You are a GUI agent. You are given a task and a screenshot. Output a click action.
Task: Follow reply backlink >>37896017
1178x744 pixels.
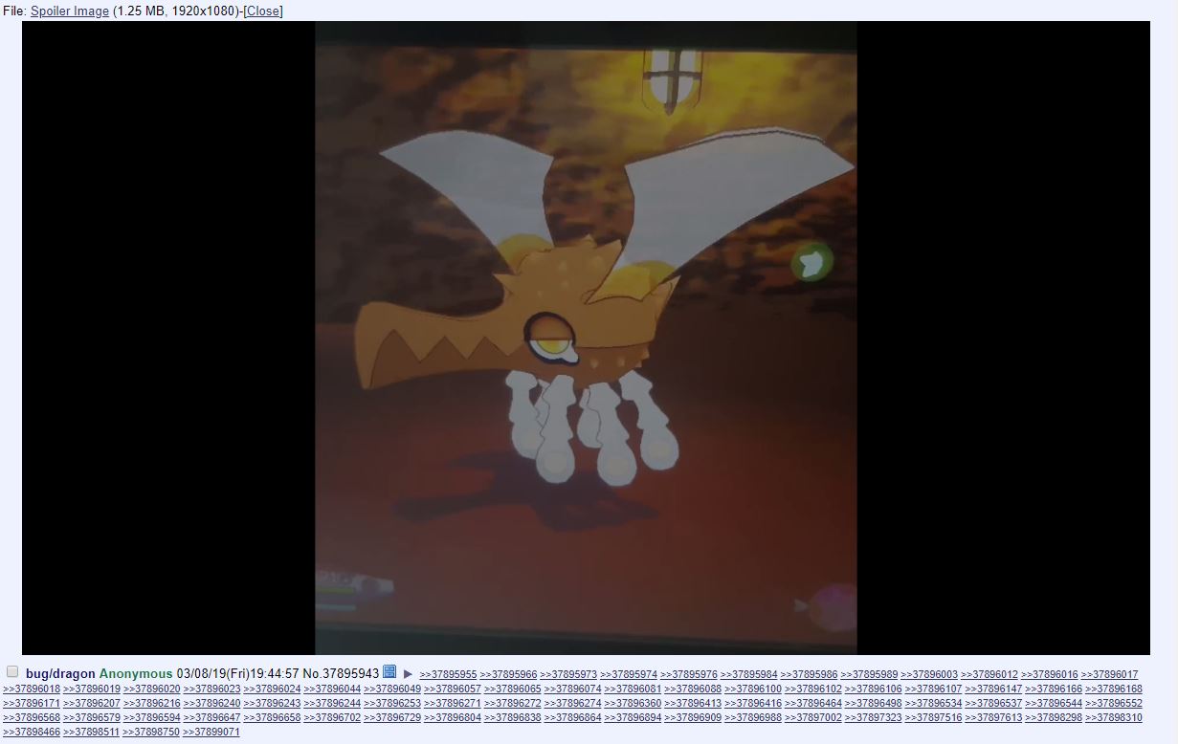(x=1109, y=675)
